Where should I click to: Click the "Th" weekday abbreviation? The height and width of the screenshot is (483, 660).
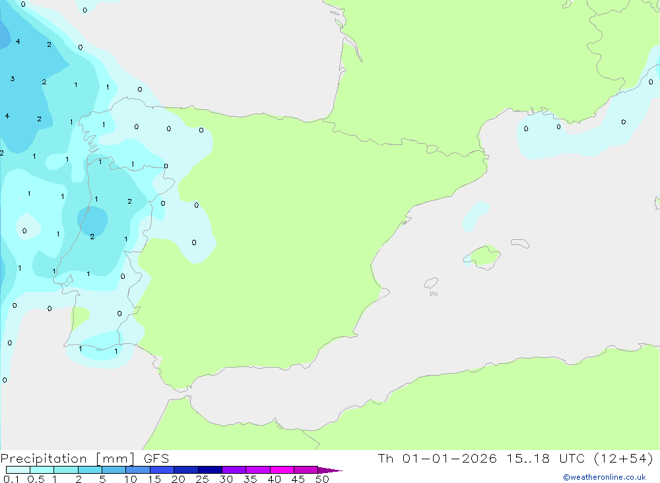385,459
